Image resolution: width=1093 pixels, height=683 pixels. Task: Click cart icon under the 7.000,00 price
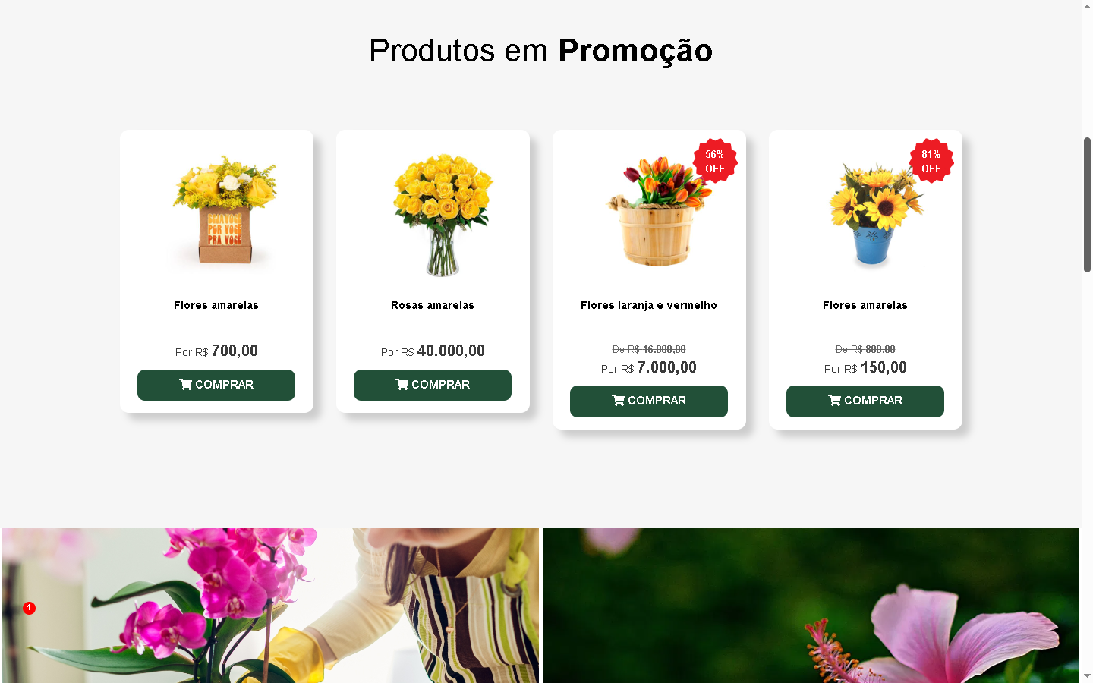click(x=618, y=401)
